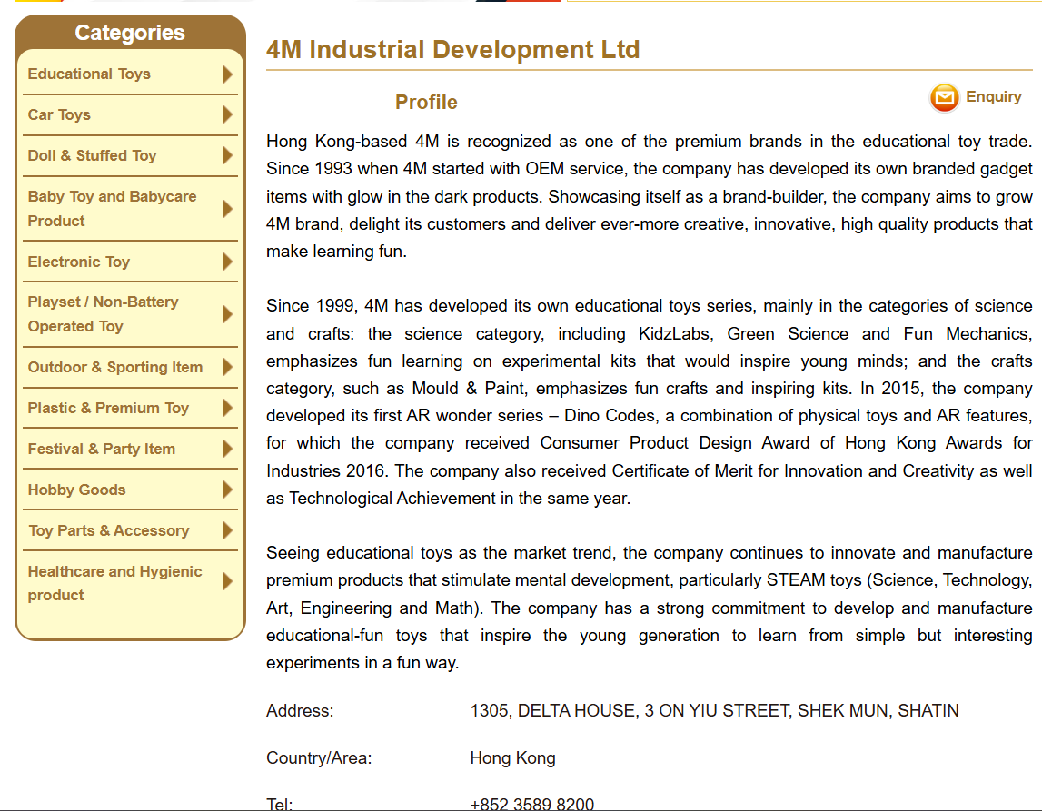
Task: Select Toy Parts & Accessory category
Action: tap(109, 530)
